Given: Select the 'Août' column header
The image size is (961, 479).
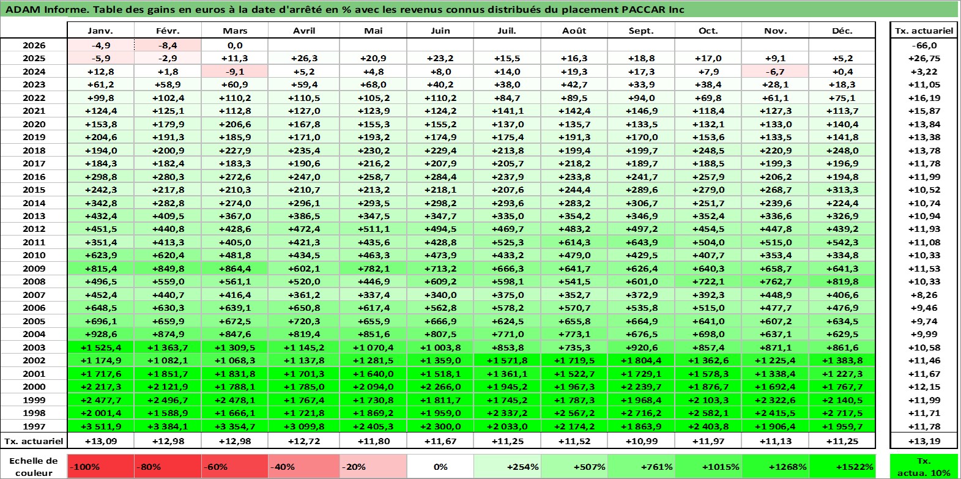Looking at the screenshot, I should (x=574, y=31).
